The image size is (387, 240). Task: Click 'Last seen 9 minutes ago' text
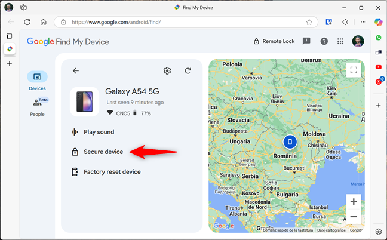[135, 102]
